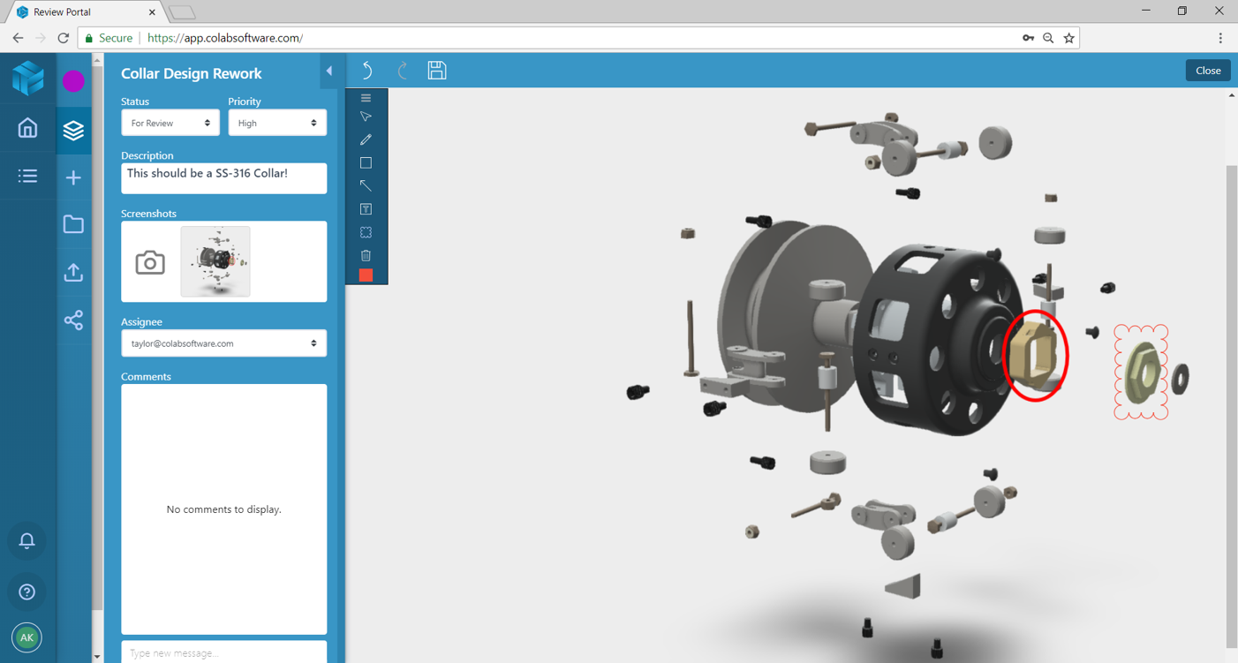Select the text box tool
The width and height of the screenshot is (1238, 663).
366,209
